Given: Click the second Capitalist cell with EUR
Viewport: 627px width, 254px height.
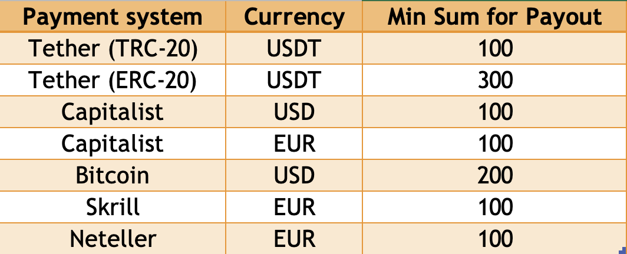Looking at the screenshot, I should (113, 144).
